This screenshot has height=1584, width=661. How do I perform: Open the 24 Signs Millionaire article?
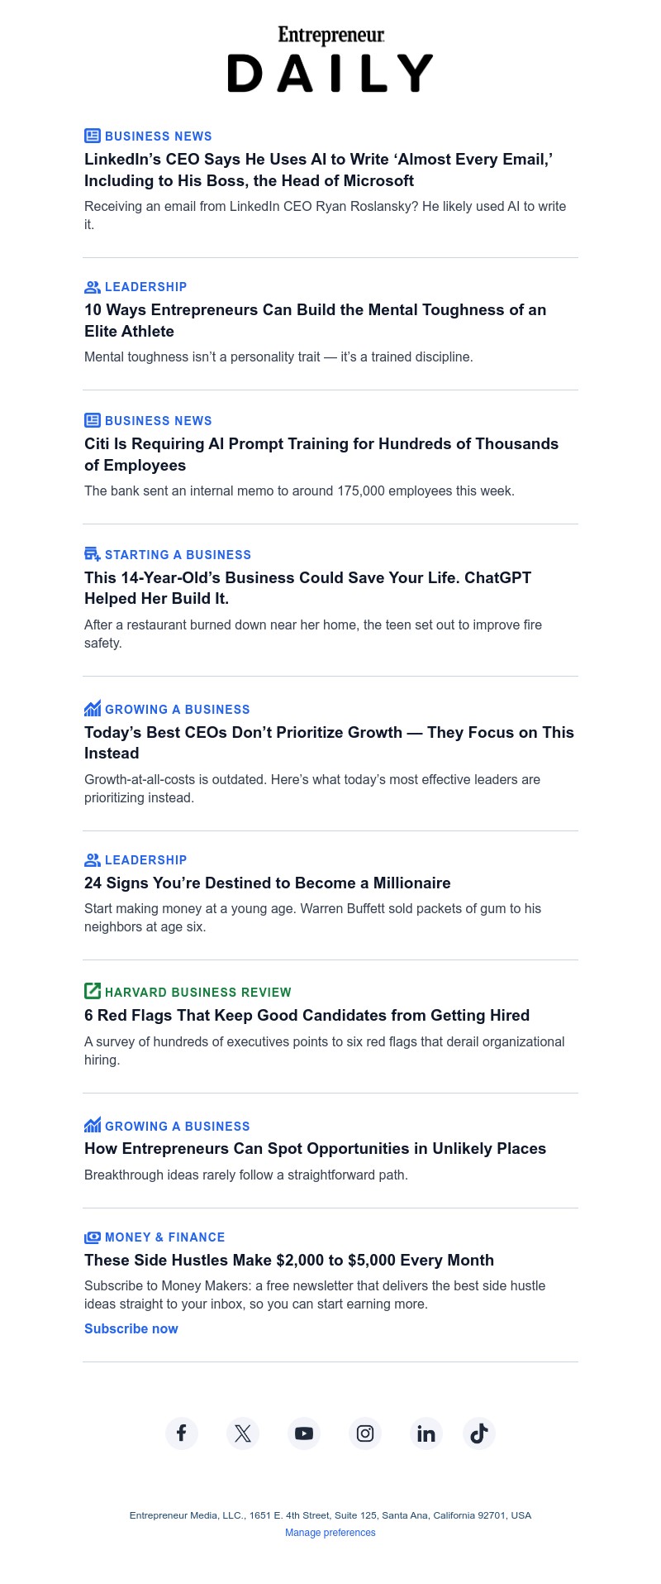pos(268,883)
